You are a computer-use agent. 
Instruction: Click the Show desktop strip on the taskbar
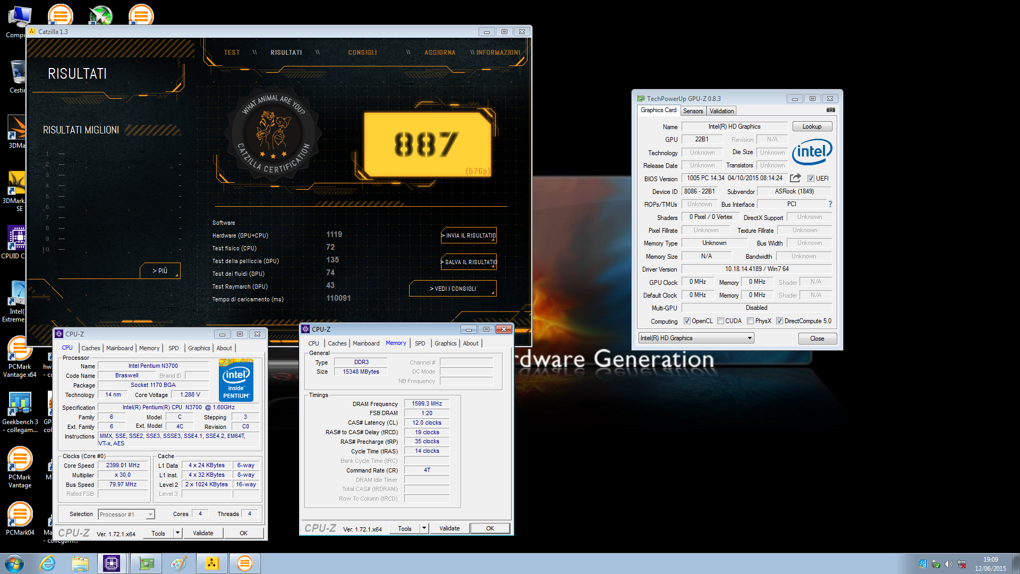point(1016,563)
